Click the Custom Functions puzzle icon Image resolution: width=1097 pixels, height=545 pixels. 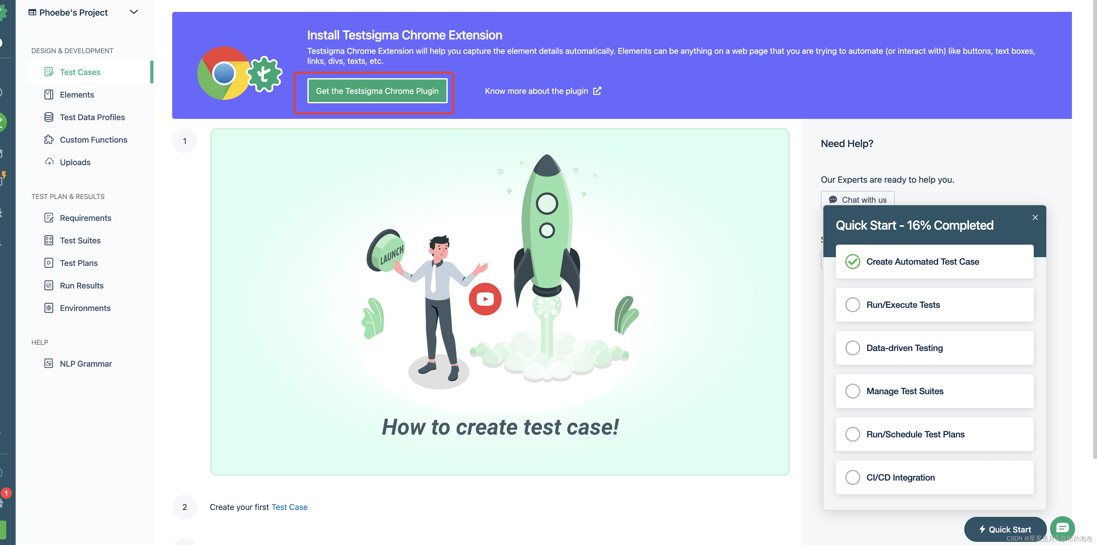[x=49, y=140]
